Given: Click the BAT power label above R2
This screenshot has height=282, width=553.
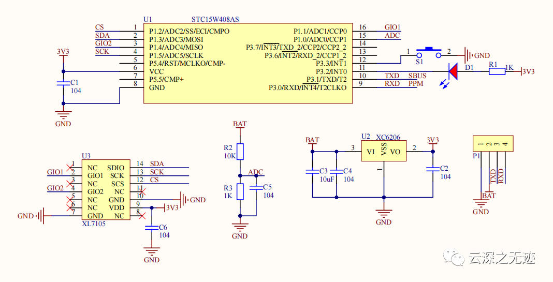Looking at the screenshot, I should [x=240, y=124].
